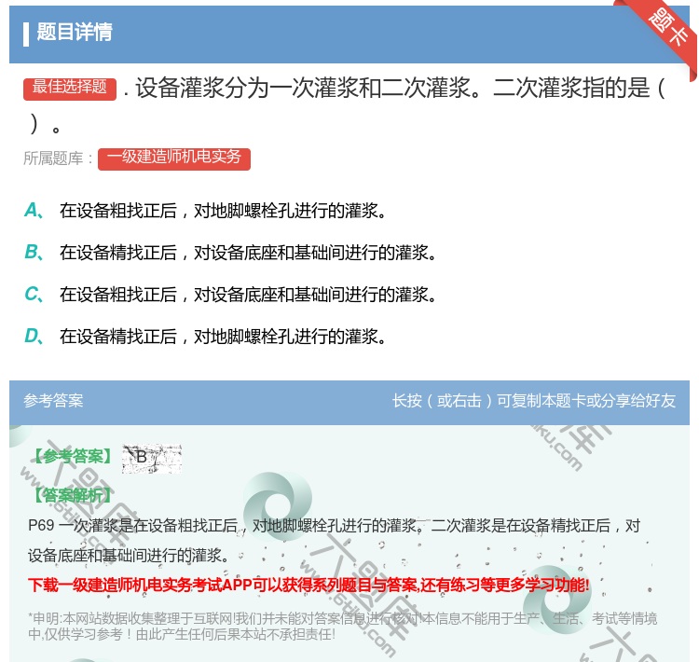Select option B 在设备精找正后，对设备底座
Screen dimensions: 699x662
click(230, 253)
